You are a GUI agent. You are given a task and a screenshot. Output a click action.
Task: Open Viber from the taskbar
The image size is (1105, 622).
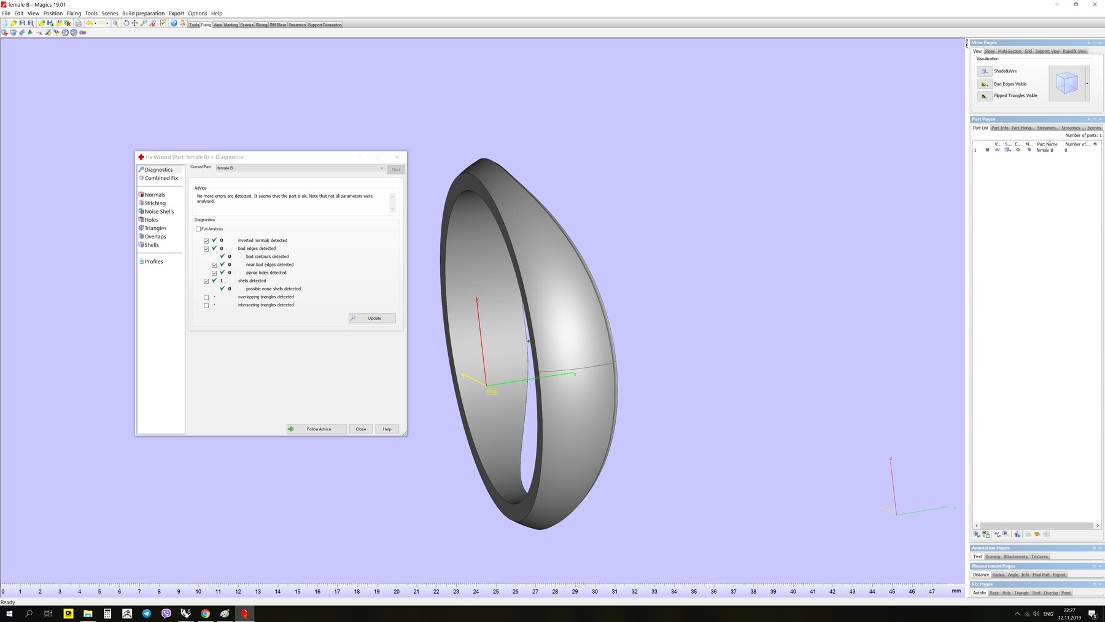click(166, 613)
